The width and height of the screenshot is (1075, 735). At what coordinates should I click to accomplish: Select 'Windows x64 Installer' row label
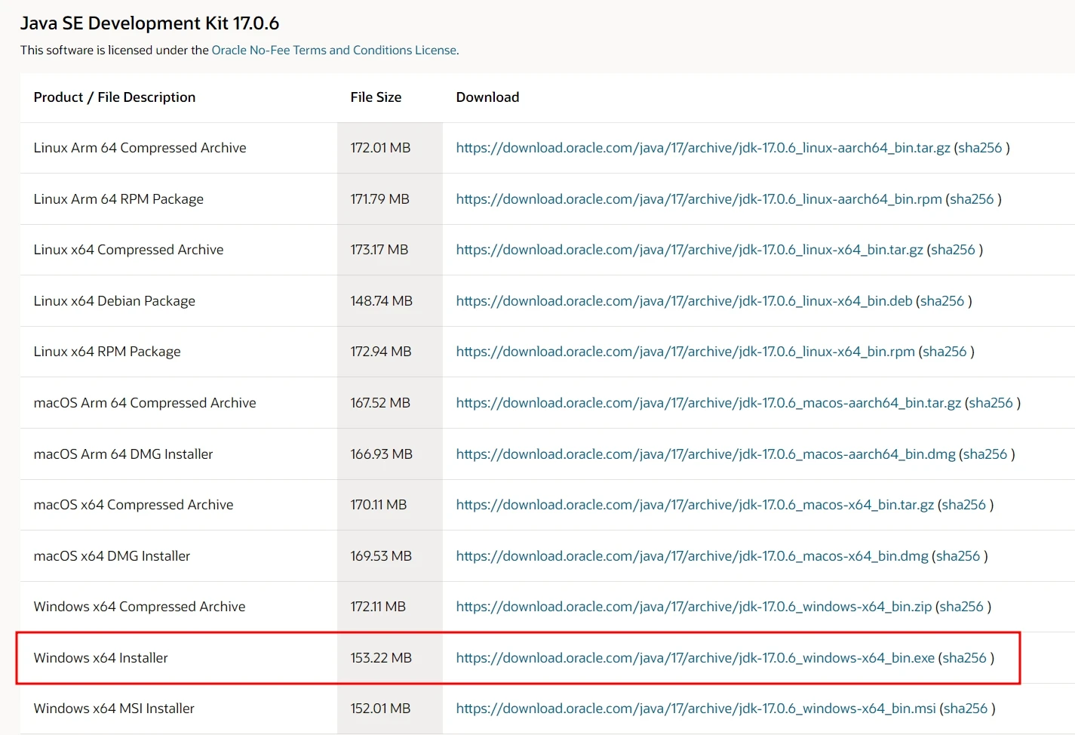(x=100, y=658)
